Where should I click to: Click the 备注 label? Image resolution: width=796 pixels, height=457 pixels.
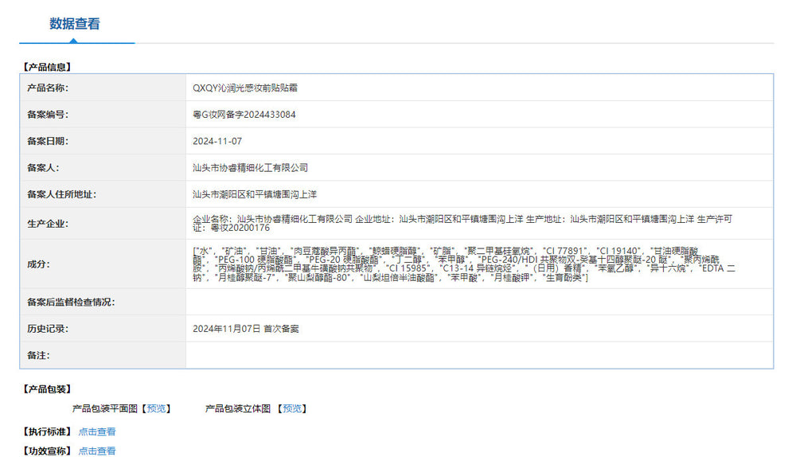click(38, 355)
